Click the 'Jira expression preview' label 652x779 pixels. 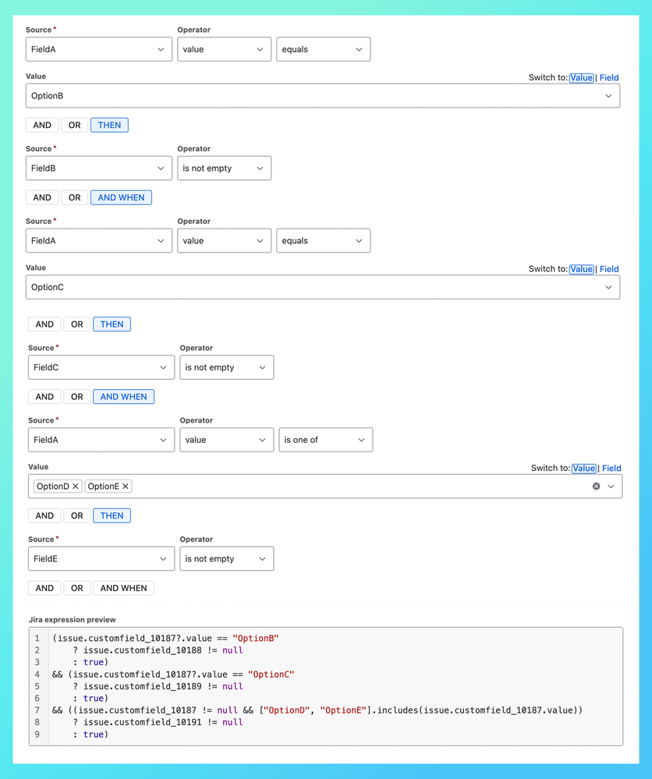[x=72, y=620]
